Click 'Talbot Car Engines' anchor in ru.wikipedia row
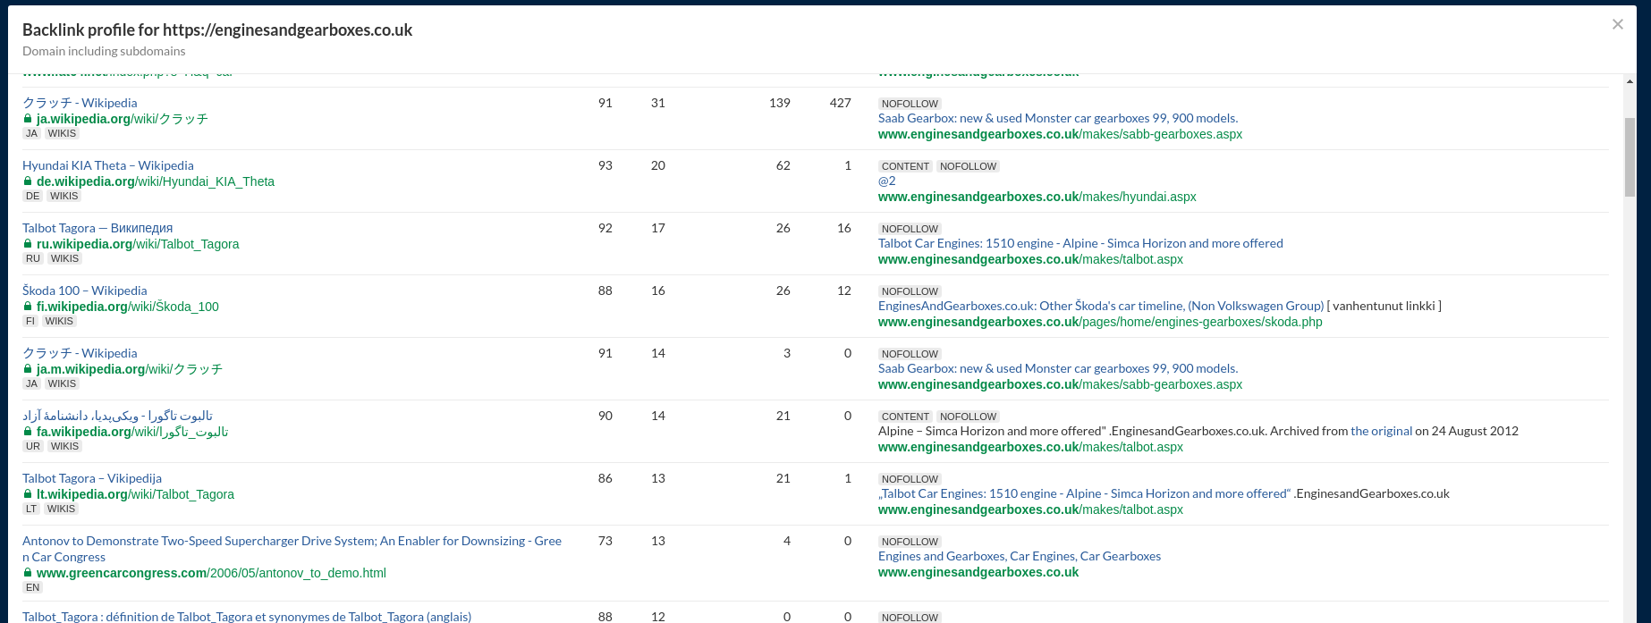The width and height of the screenshot is (1651, 623). 1080,243
